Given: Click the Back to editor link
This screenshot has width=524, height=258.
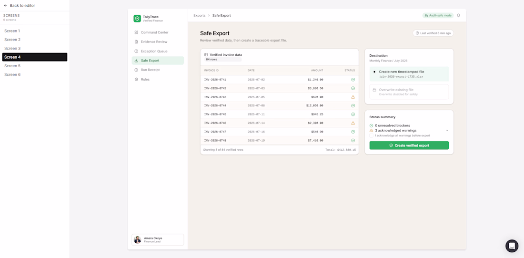Looking at the screenshot, I should [x=20, y=5].
